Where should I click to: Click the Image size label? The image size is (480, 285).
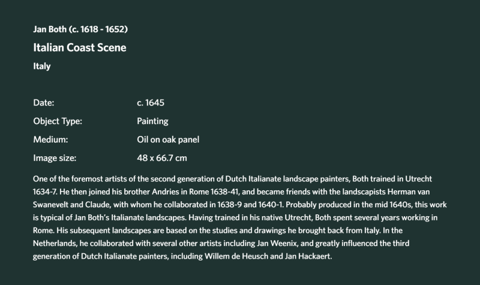[x=55, y=158]
